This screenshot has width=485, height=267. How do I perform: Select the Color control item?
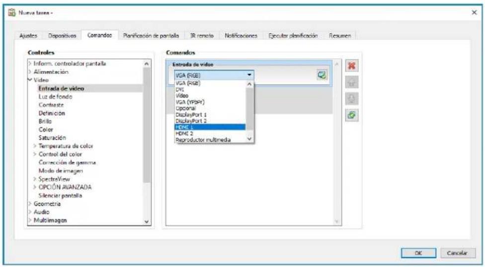pyautogui.click(x=46, y=129)
